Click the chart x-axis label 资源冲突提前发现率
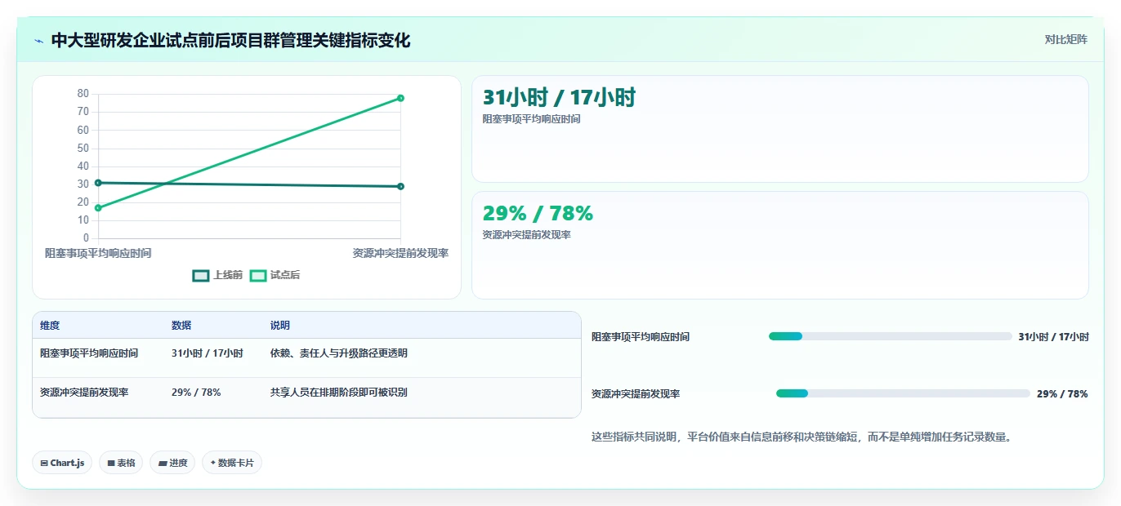The height and width of the screenshot is (506, 1121). point(400,253)
